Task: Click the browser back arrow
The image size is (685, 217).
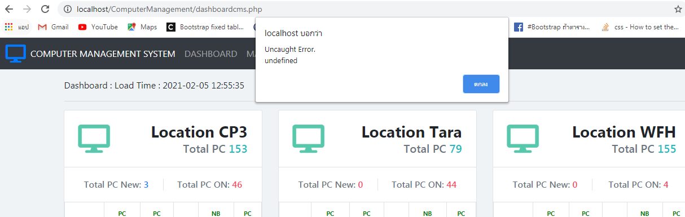Action: 9,9
